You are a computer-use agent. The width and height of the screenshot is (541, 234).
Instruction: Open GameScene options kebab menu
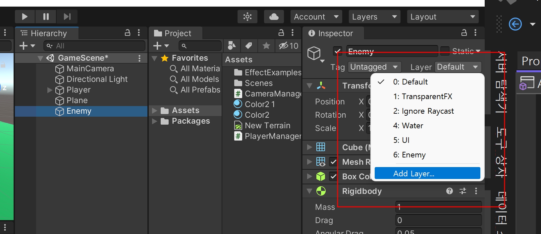click(139, 58)
